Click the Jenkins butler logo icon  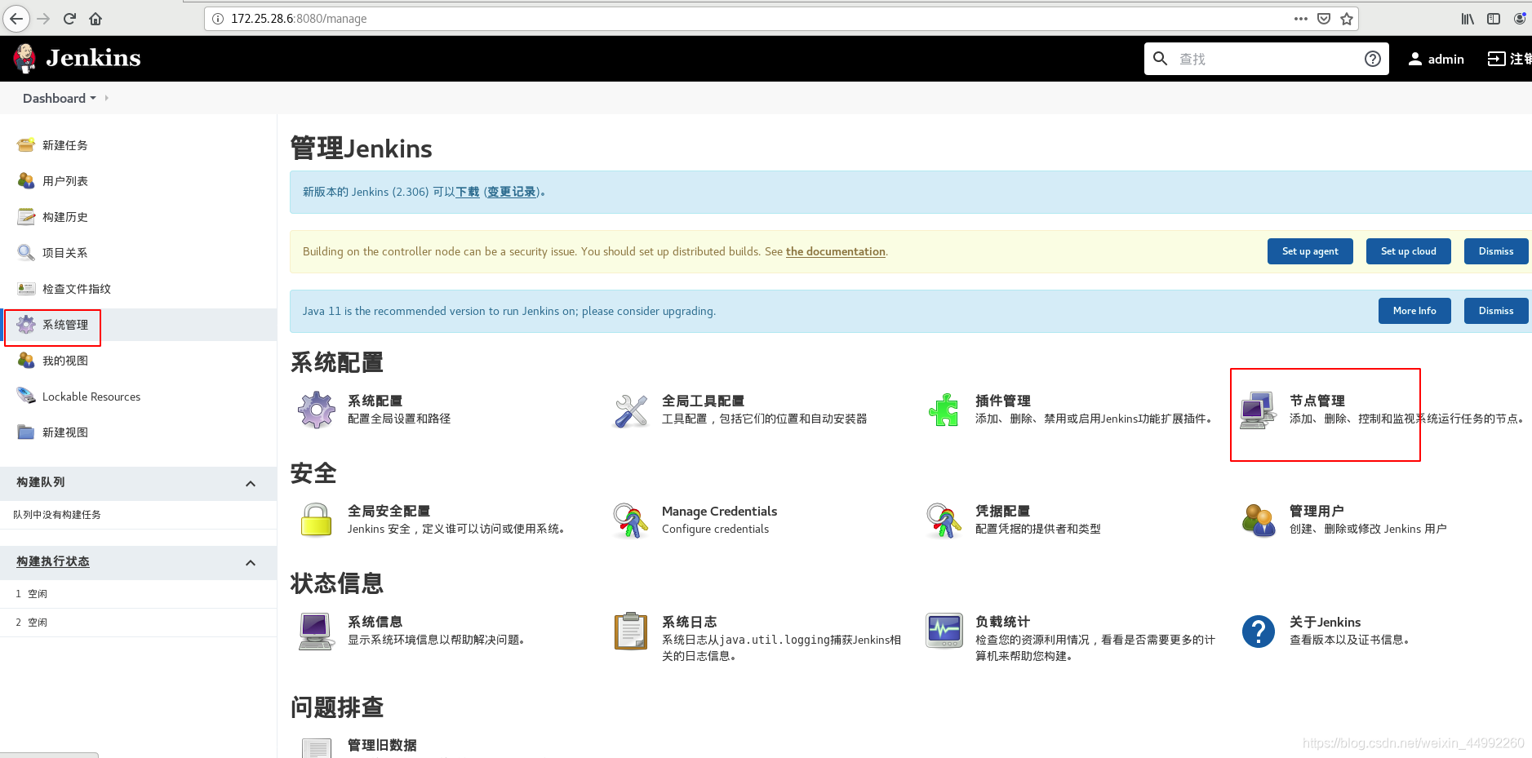point(25,58)
